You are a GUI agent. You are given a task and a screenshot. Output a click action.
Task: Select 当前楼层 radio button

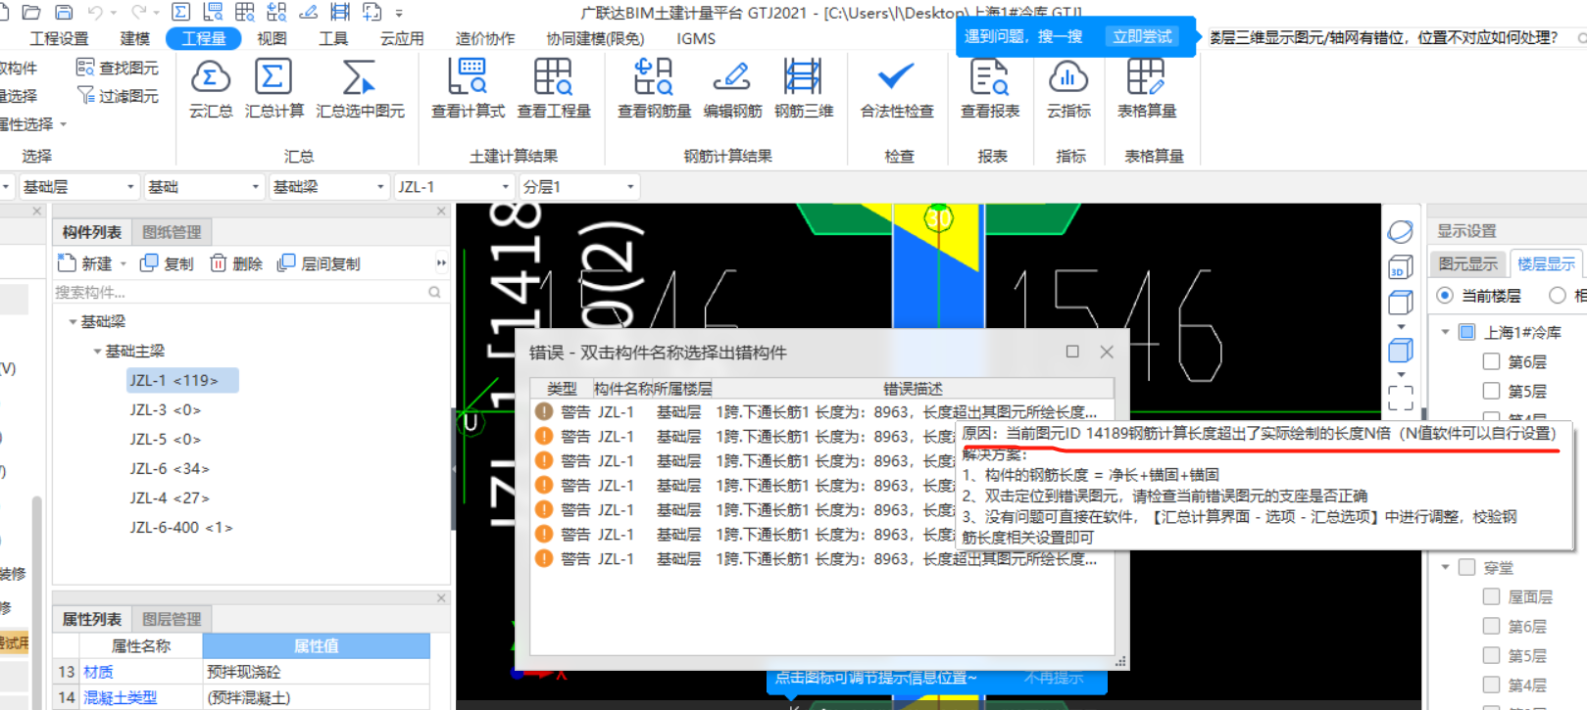point(1445,295)
